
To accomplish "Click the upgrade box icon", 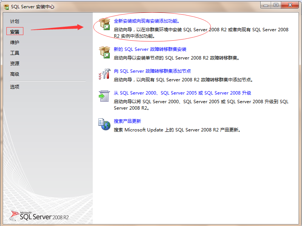I will point(104,96).
